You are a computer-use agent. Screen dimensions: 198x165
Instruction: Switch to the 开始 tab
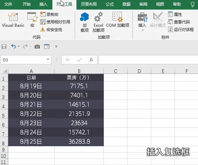[x=27, y=4]
